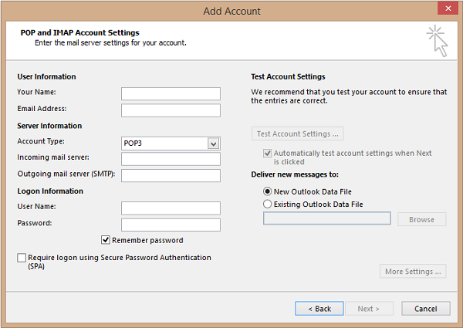Click the POP and IMAP Account Settings heading

click(79, 32)
